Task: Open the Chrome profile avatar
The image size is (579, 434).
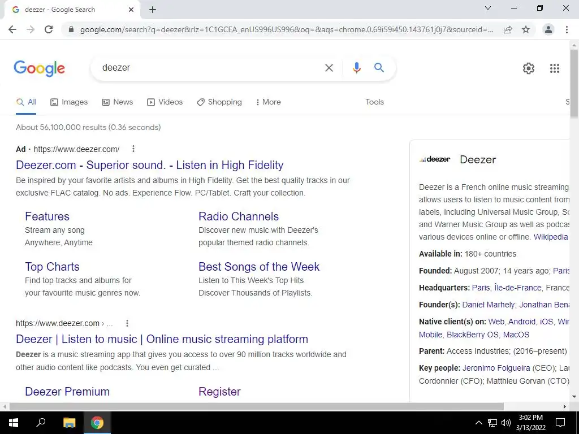Action: [x=548, y=29]
